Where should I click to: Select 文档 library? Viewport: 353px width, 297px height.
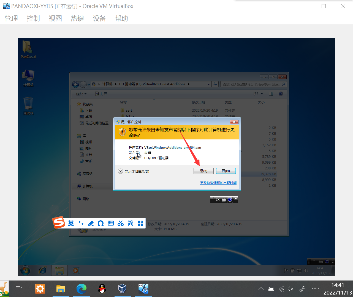(86, 155)
